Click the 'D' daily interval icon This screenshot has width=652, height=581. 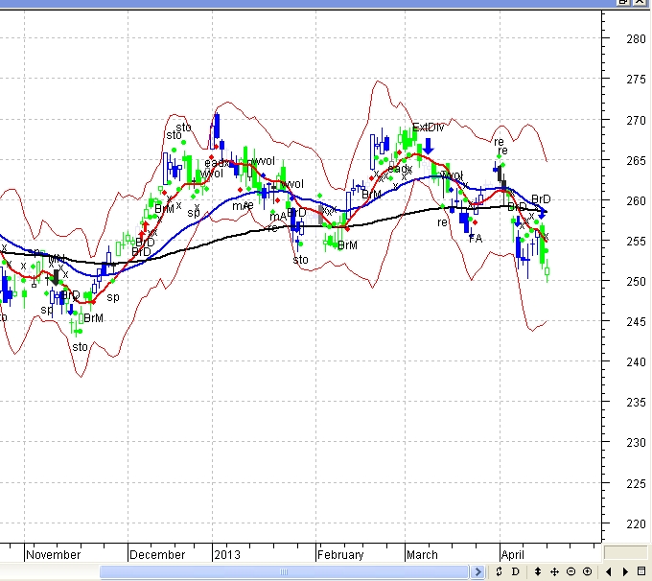(514, 572)
